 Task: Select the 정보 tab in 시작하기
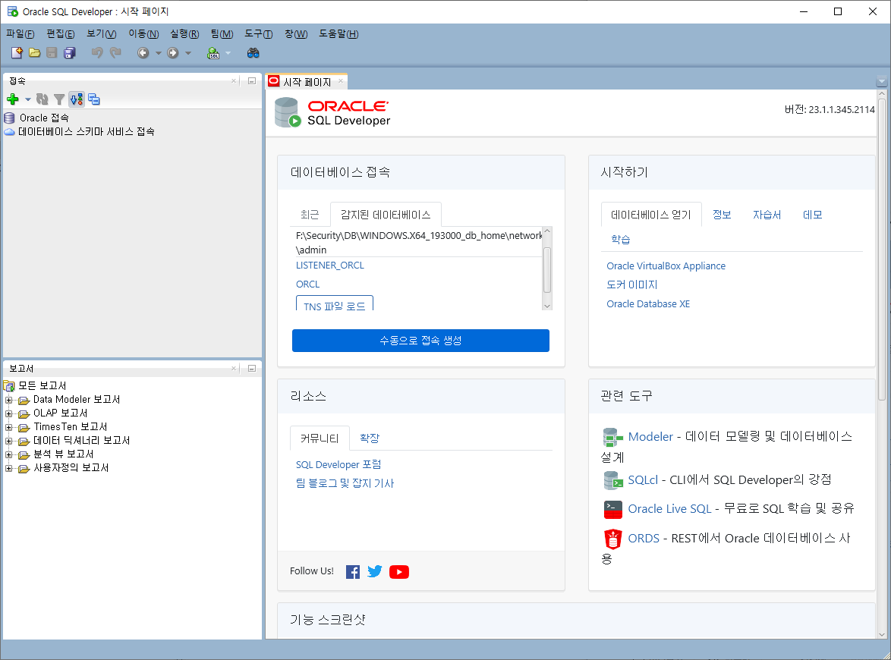pos(722,215)
